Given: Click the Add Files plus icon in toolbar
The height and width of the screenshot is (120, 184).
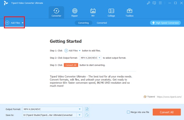Looking at the screenshot, I should 7,23.
